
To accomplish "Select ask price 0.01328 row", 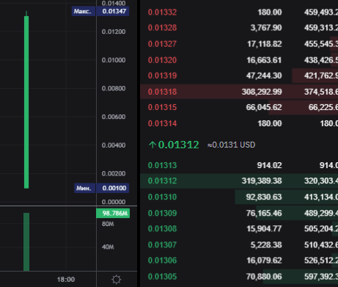I will [239, 28].
